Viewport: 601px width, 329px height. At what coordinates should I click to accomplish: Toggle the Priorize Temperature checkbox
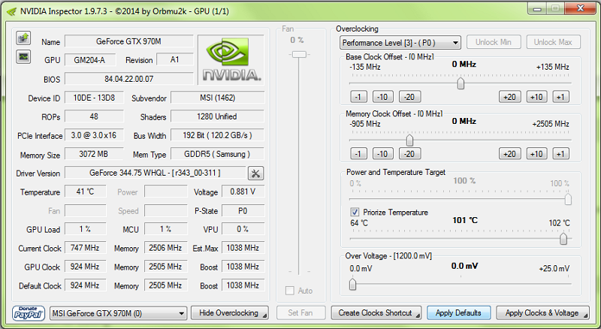click(355, 212)
